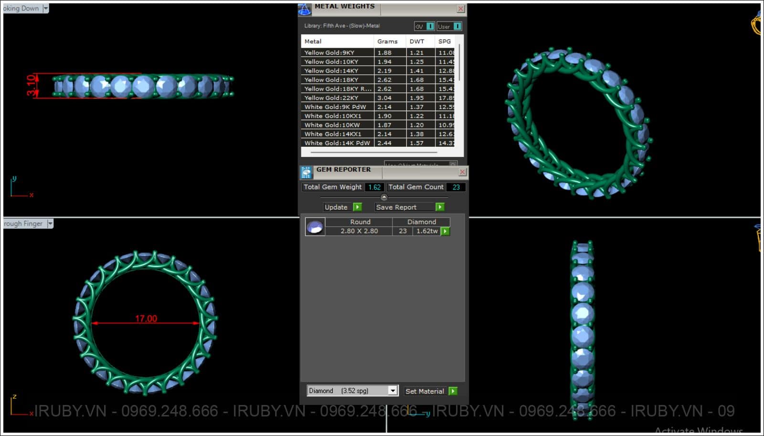The height and width of the screenshot is (436, 764).
Task: Select the White Gold:10KX1 row
Action: coord(378,116)
